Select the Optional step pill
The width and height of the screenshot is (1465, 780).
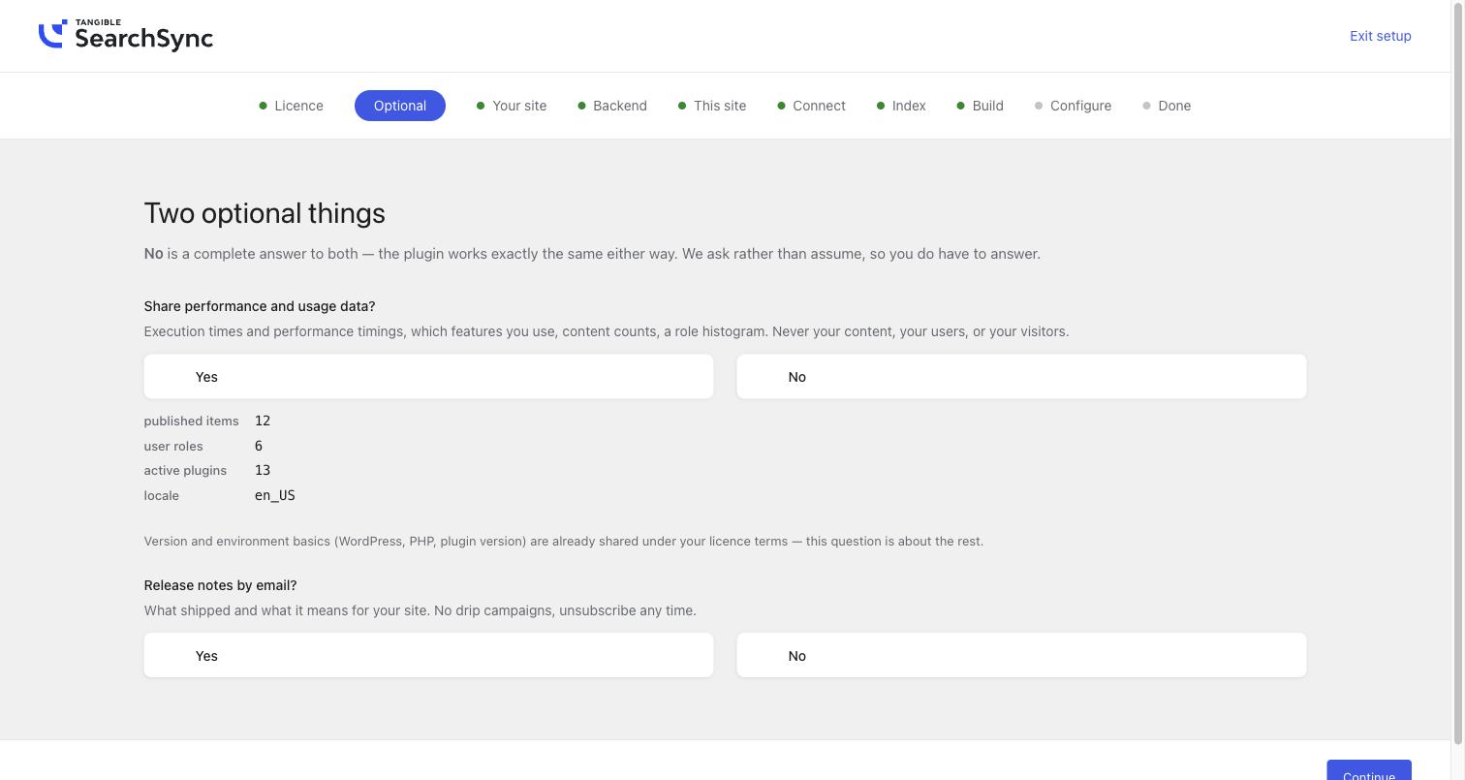tap(400, 106)
